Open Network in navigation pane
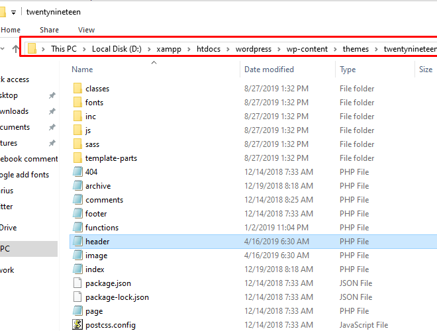Image resolution: width=437 pixels, height=331 pixels. pos(7,270)
